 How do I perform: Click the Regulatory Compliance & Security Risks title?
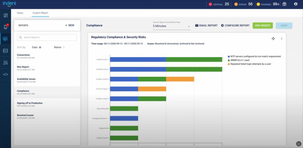pyautogui.click(x=119, y=37)
